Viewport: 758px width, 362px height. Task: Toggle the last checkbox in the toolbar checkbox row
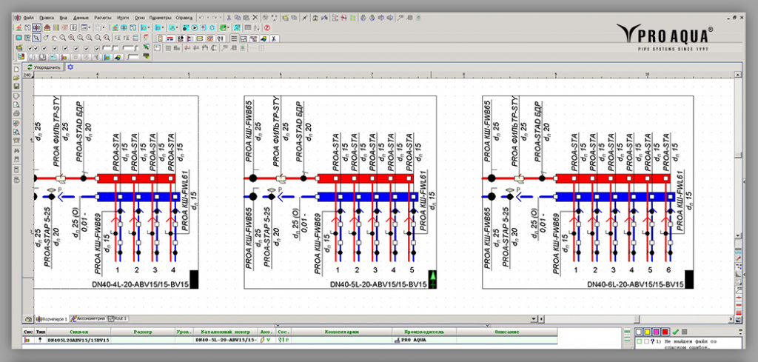pos(97,48)
